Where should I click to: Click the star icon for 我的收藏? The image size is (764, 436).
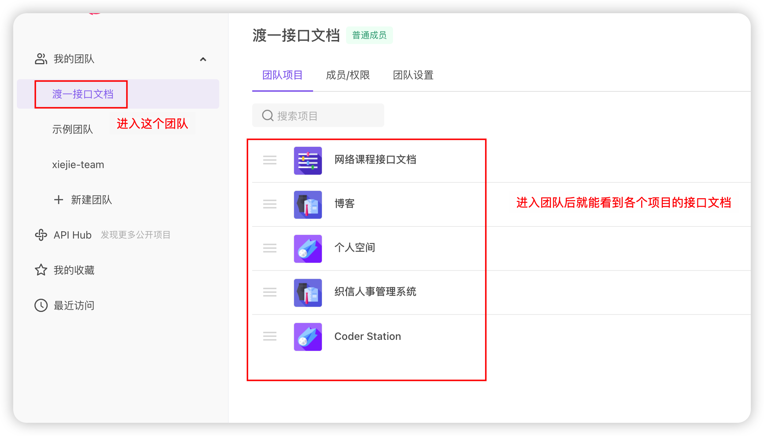coord(41,270)
